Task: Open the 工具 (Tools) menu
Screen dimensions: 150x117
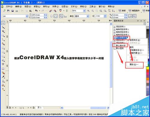Action: pyautogui.click(x=93, y=7)
